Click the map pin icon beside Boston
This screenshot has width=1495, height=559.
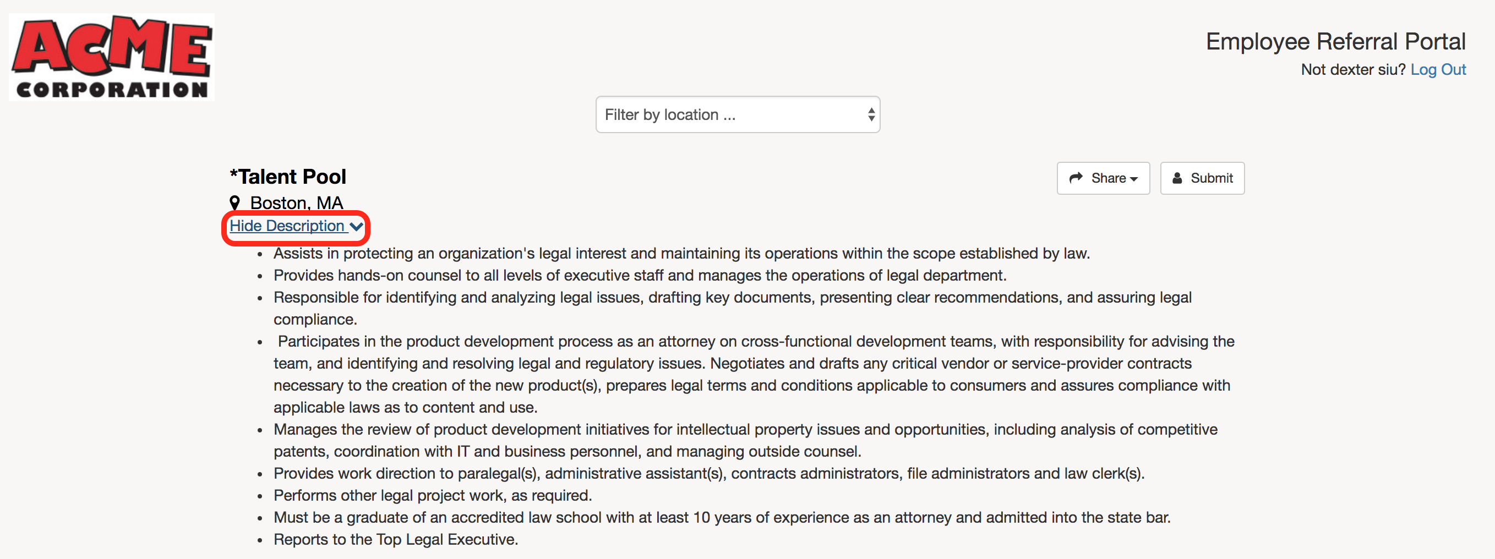coord(234,203)
